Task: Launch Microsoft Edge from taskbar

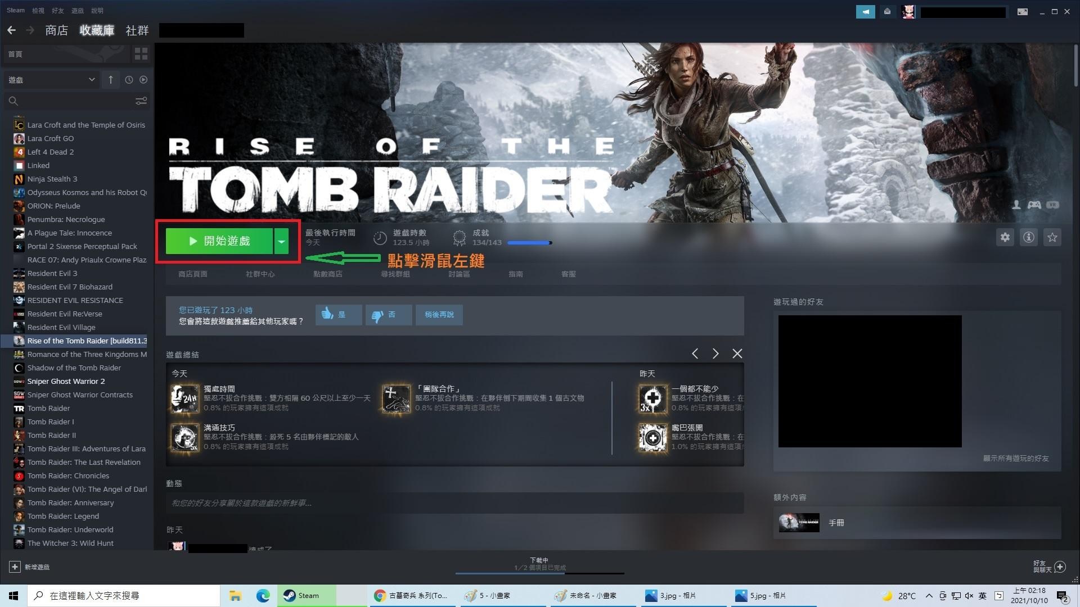Action: (x=263, y=596)
